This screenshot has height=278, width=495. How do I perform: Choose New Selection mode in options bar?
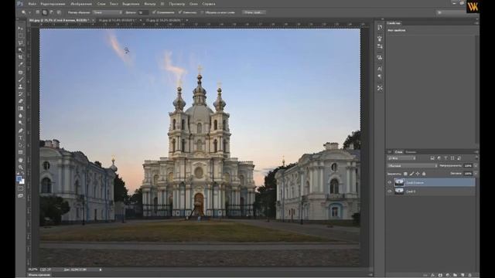pyautogui.click(x=38, y=12)
